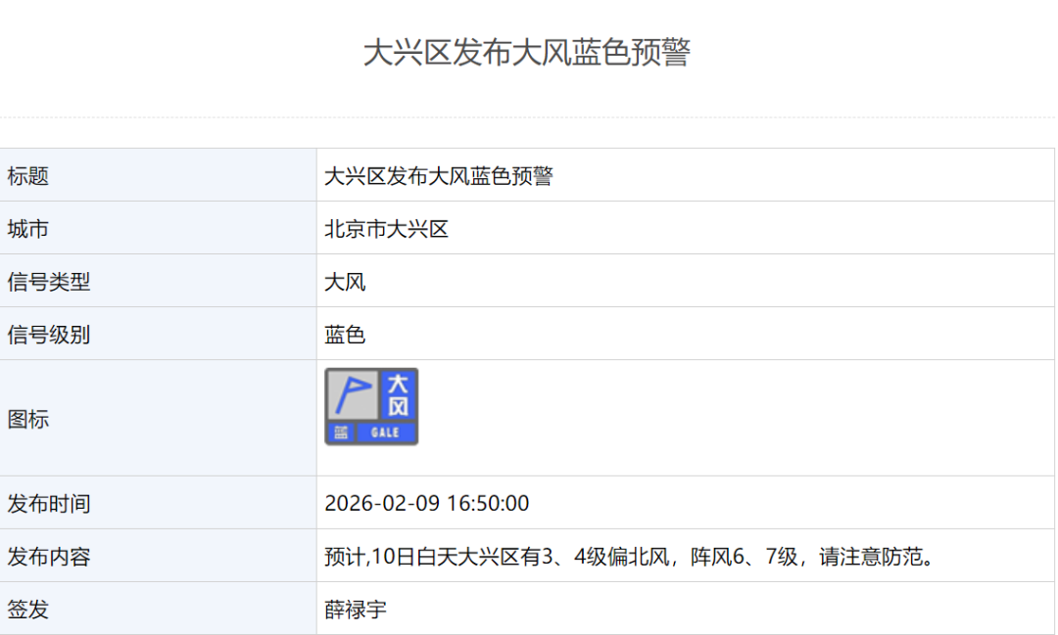
Task: Click the small 蓝 badge on the warning icon
Action: tap(340, 432)
